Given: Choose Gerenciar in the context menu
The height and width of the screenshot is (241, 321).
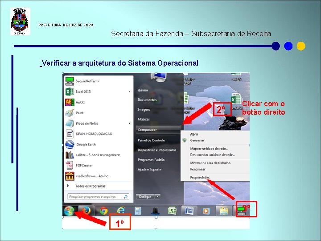Looking at the screenshot, I should click(x=197, y=141).
